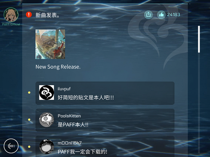
Task: Open PAFF-Official profile avatar
Action: 11,15
